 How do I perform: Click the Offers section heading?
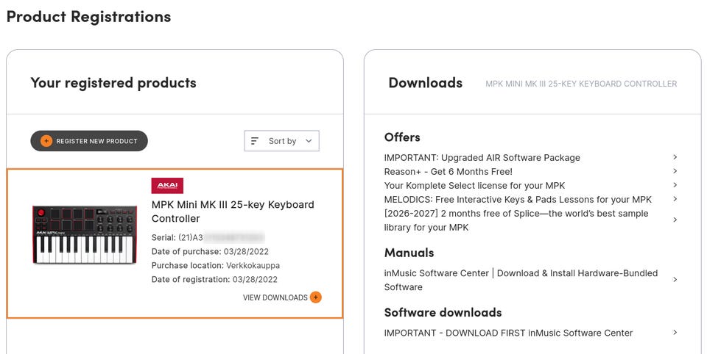click(x=402, y=137)
